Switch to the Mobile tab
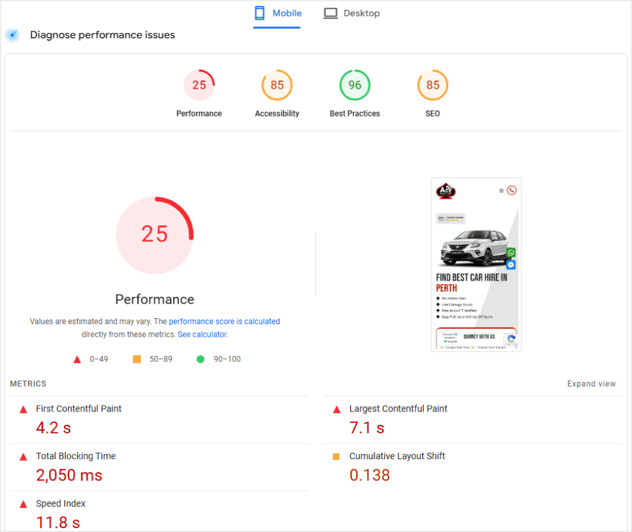 coord(278,13)
